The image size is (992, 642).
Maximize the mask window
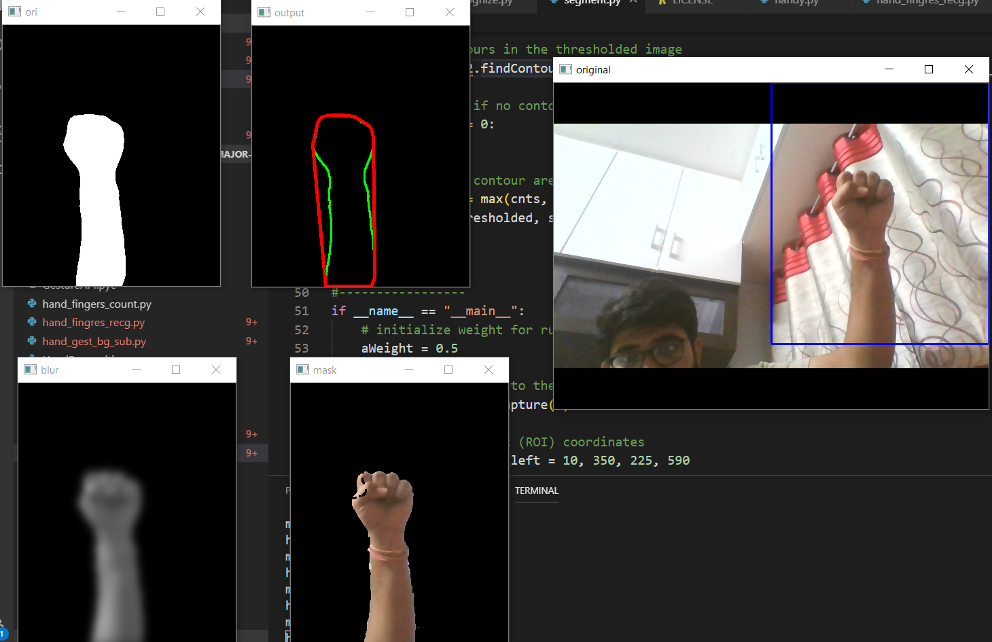tap(448, 370)
